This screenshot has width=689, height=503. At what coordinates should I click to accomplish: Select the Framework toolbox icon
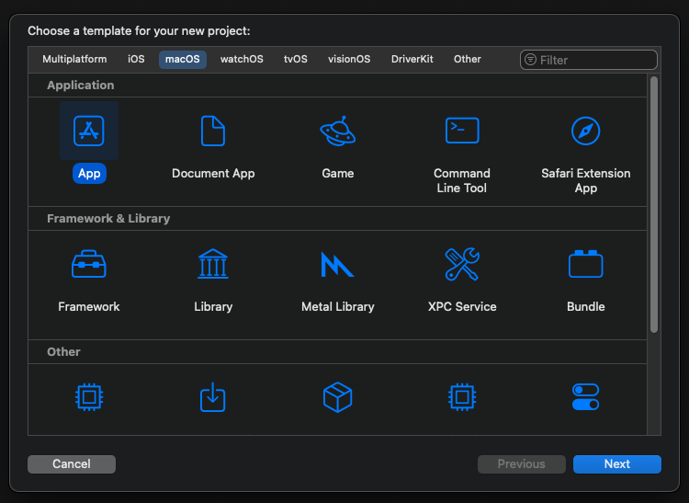click(x=89, y=264)
